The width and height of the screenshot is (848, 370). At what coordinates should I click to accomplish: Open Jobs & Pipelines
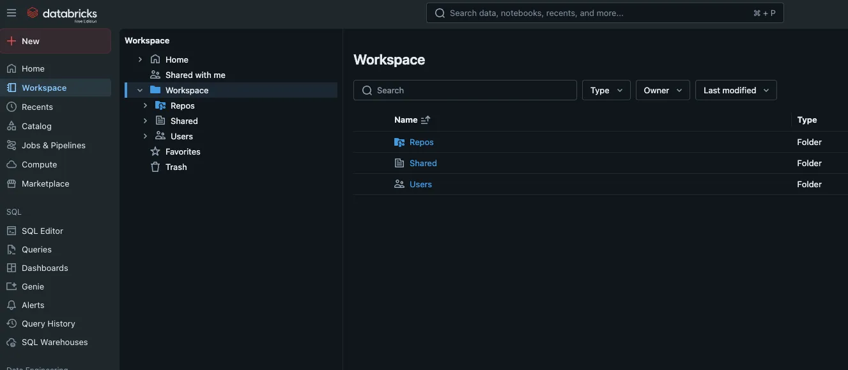(x=54, y=145)
